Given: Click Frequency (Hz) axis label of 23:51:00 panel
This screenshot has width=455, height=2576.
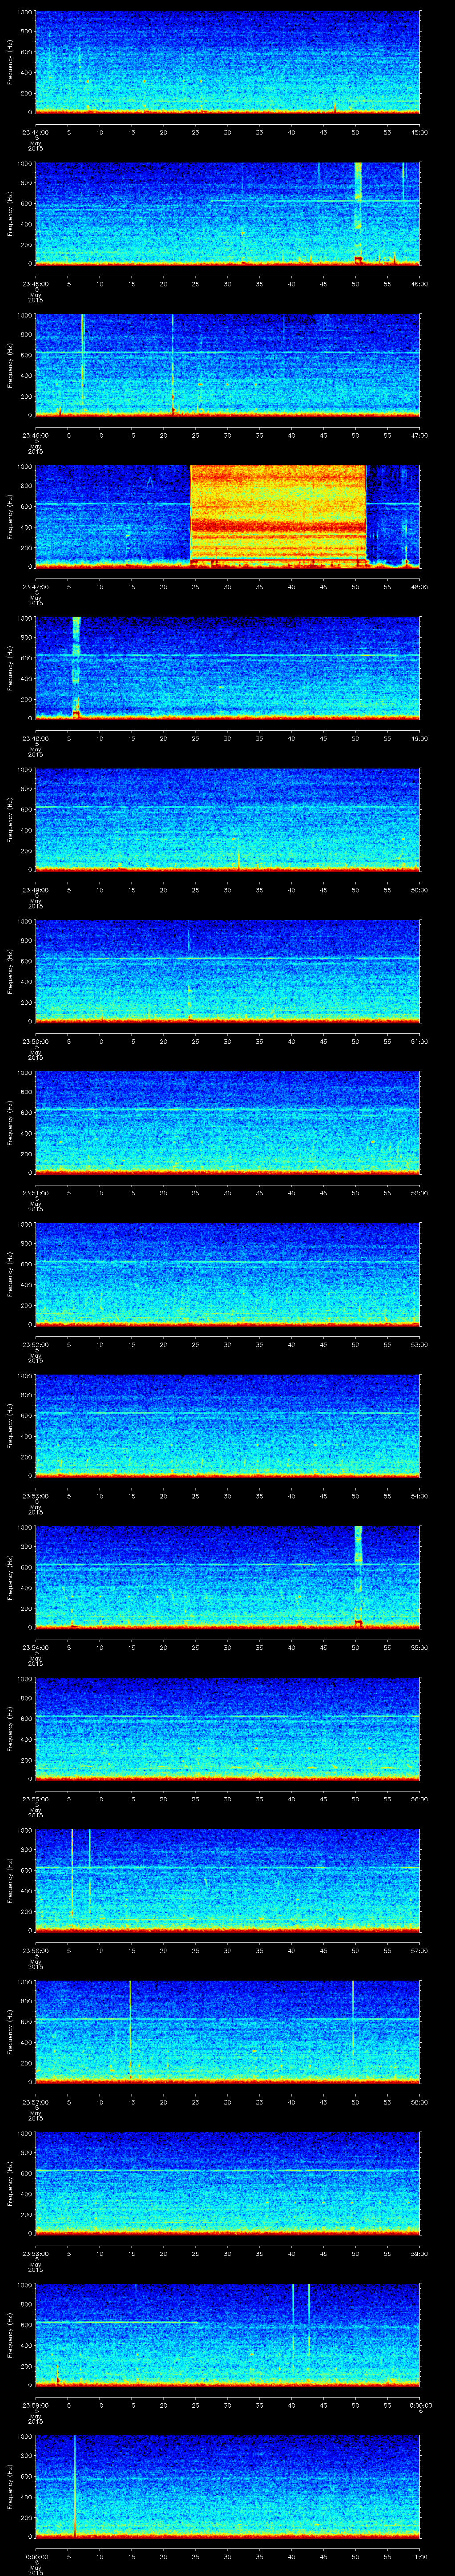Looking at the screenshot, I should (x=10, y=1122).
